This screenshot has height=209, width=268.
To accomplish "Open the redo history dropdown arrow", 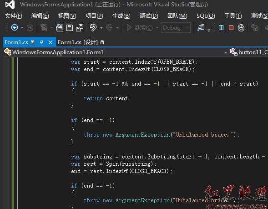I will coord(117,27).
